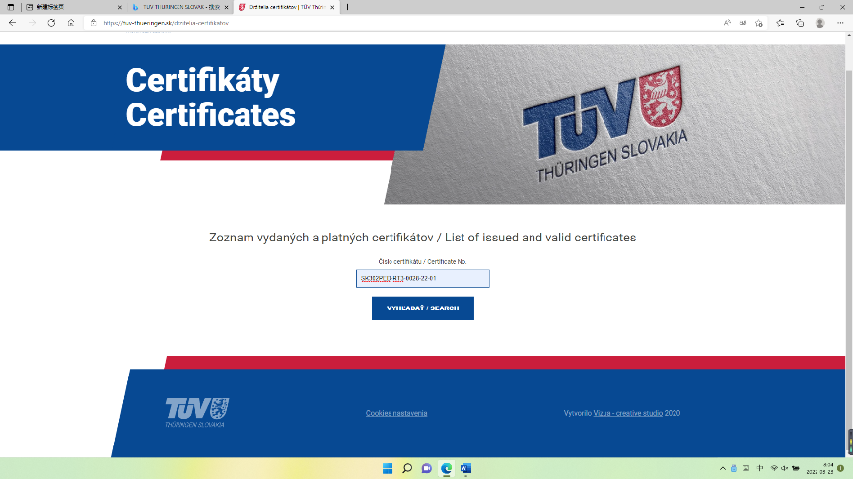Open the tab actions menu icon

point(10,7)
